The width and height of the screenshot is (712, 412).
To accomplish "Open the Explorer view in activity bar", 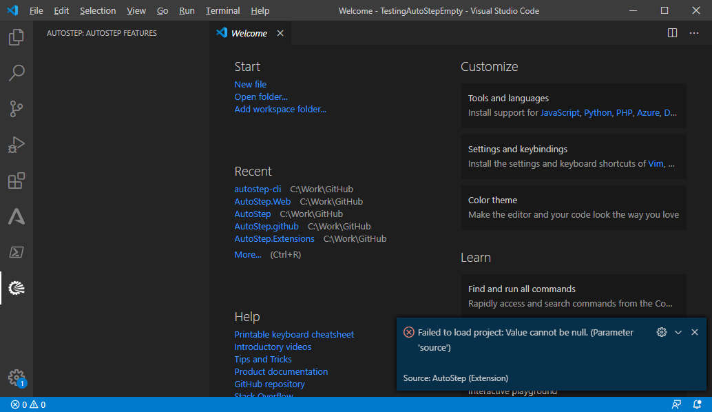I will click(17, 37).
